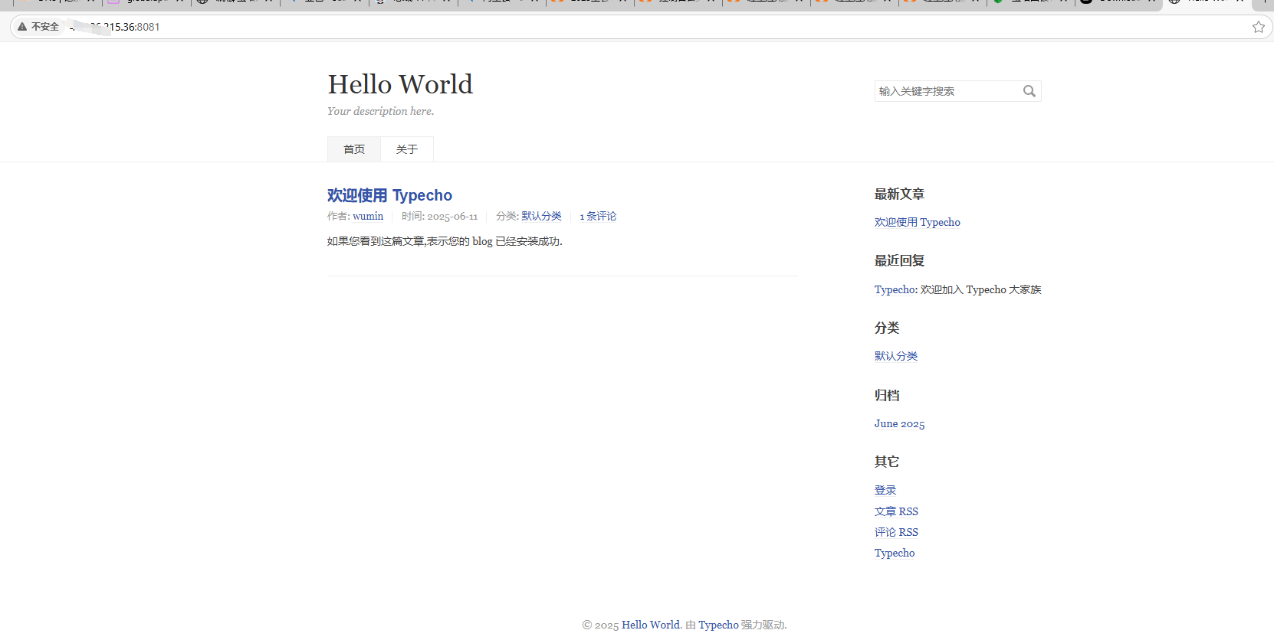Open the Hello World site title in header
The height and width of the screenshot is (640, 1274).
click(x=400, y=84)
